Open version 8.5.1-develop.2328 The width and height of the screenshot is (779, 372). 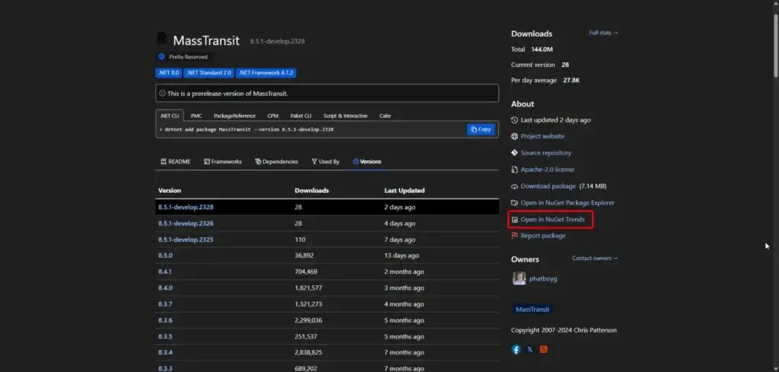pos(186,207)
